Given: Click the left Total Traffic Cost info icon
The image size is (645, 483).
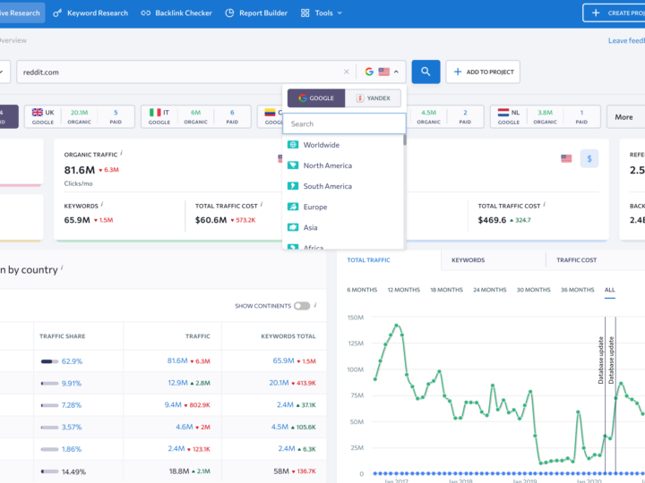Looking at the screenshot, I should (262, 205).
